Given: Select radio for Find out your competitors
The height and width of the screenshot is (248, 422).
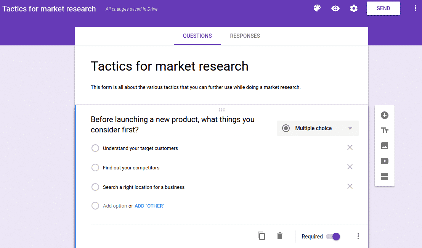Looking at the screenshot, I should [95, 167].
